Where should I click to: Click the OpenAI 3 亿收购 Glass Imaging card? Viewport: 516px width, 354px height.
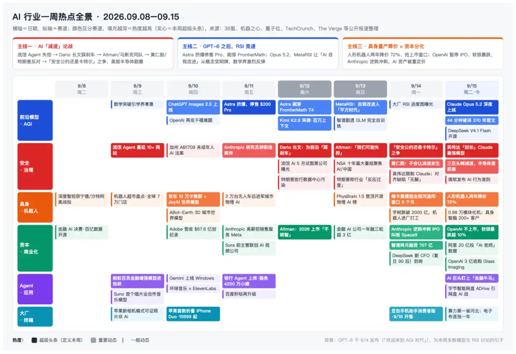coord(472,264)
